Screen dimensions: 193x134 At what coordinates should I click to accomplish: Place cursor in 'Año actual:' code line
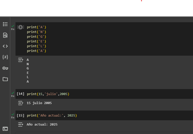tap(52, 116)
